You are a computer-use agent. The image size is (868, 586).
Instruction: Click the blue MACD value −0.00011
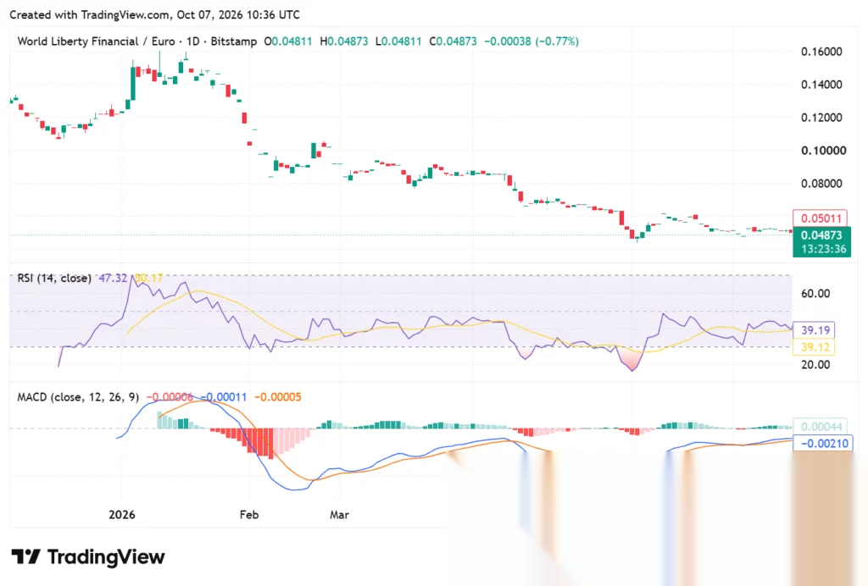click(x=224, y=397)
